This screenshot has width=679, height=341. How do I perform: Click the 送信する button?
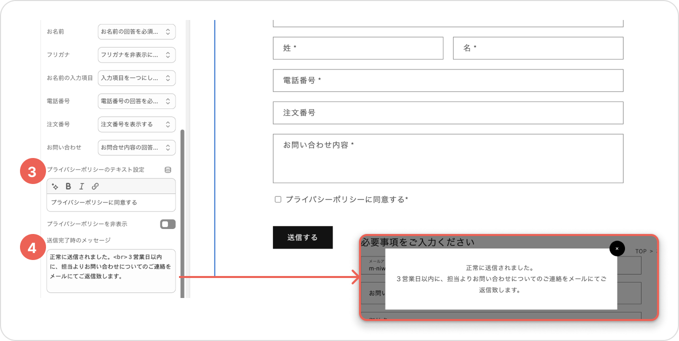[302, 237]
